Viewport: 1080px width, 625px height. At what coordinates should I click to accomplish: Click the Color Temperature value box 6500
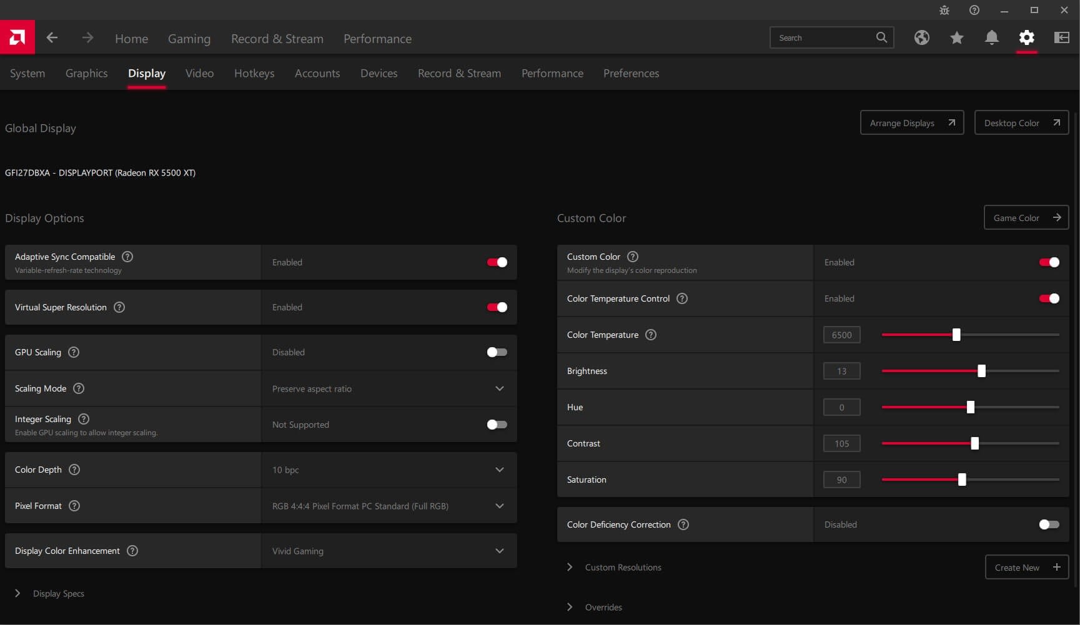[x=842, y=335]
